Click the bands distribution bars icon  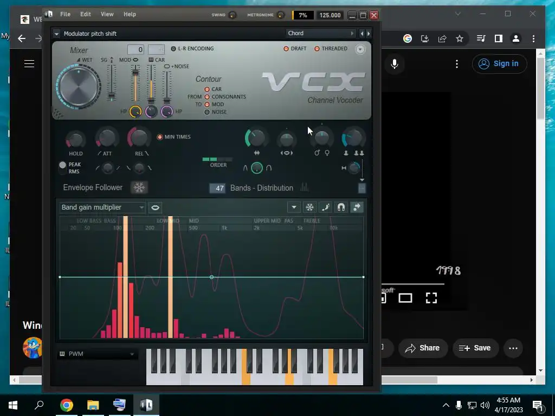point(304,187)
